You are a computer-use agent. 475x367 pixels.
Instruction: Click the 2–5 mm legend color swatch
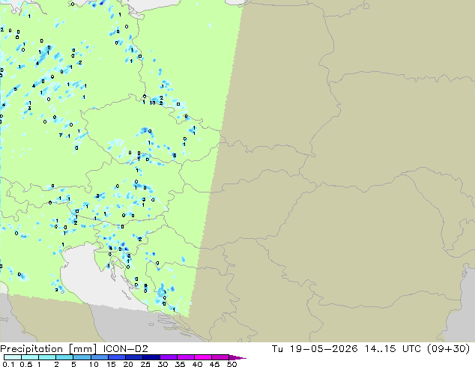(64, 357)
